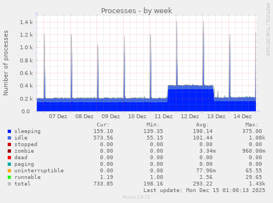Click the 'paging' legend label
The height and width of the screenshot is (203, 273).
coord(24,164)
